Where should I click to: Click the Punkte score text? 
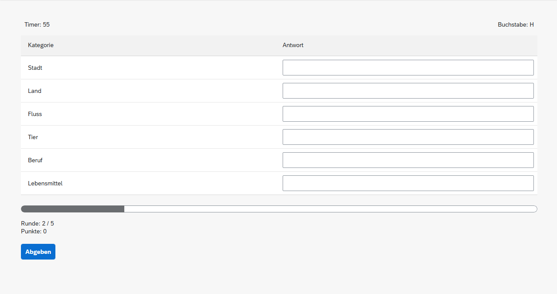click(x=34, y=232)
